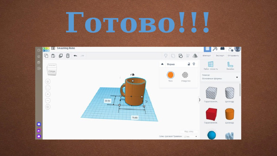Open browser sidebar favorites star icon
Image resolution: width=277 pixels, height=156 pixels.
[x=39, y=56]
